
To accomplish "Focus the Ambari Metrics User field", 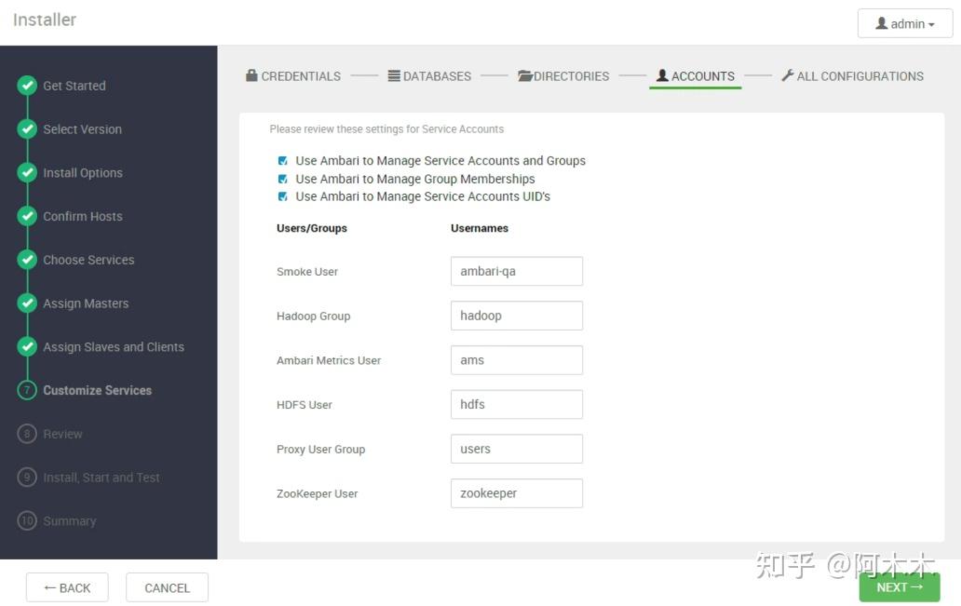I will pos(517,360).
